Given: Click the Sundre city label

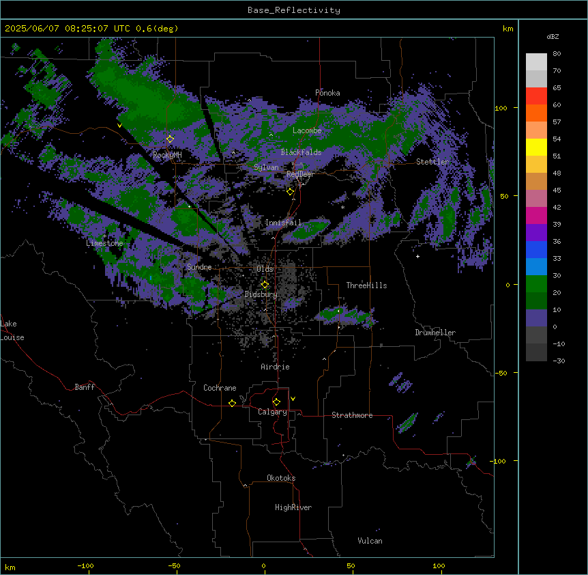Looking at the screenshot, I should click(199, 267).
